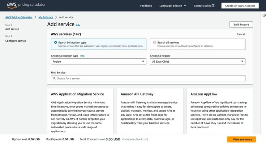
Task: Click the Feedback menu item
Action: pyautogui.click(x=146, y=6)
